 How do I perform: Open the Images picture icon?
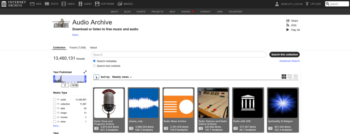(120, 4)
